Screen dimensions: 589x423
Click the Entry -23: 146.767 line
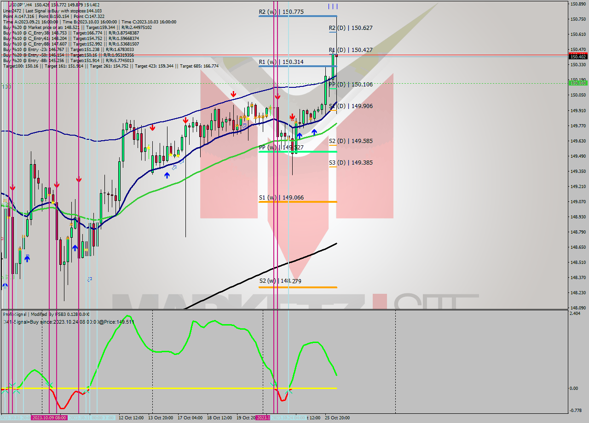[x=68, y=49]
